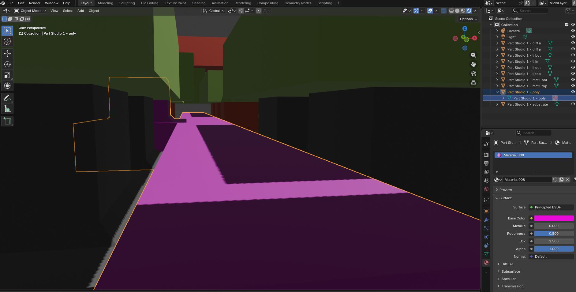Hide the Light object in the outliner
Image resolution: width=576 pixels, height=292 pixels.
(573, 37)
